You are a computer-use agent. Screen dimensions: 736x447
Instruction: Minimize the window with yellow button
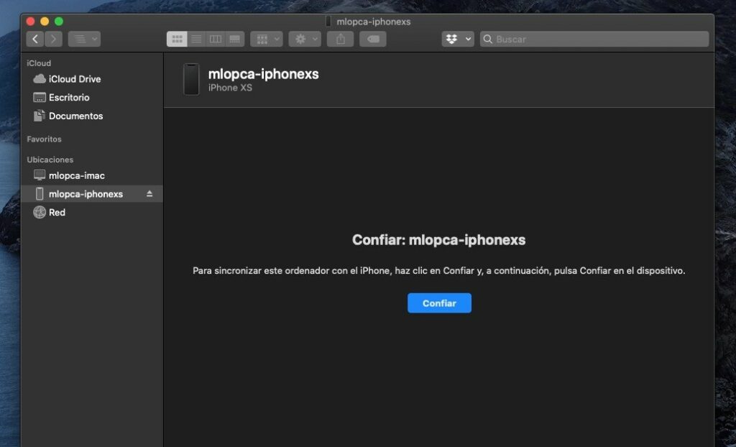click(45, 21)
